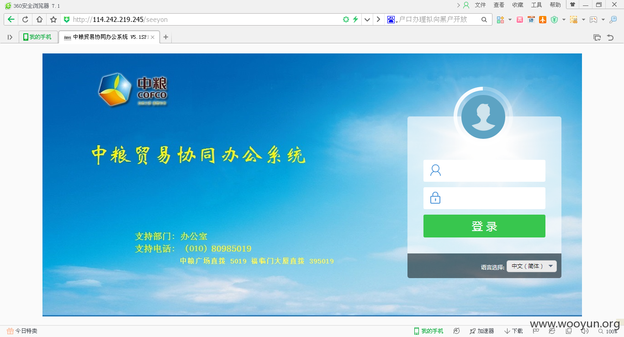Open the address bar history dropdown chevron

click(367, 19)
